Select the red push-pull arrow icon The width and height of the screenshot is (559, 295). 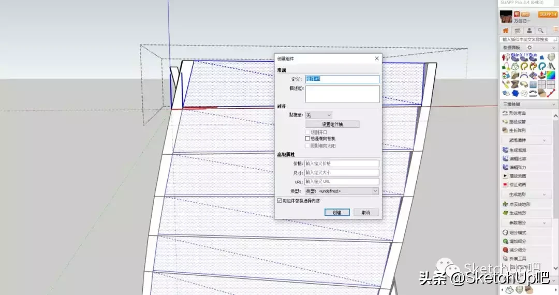pos(506,57)
